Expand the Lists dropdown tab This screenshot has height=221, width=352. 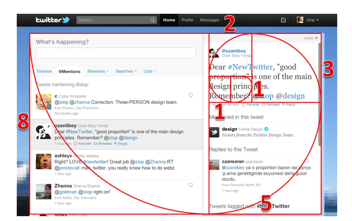150,71
